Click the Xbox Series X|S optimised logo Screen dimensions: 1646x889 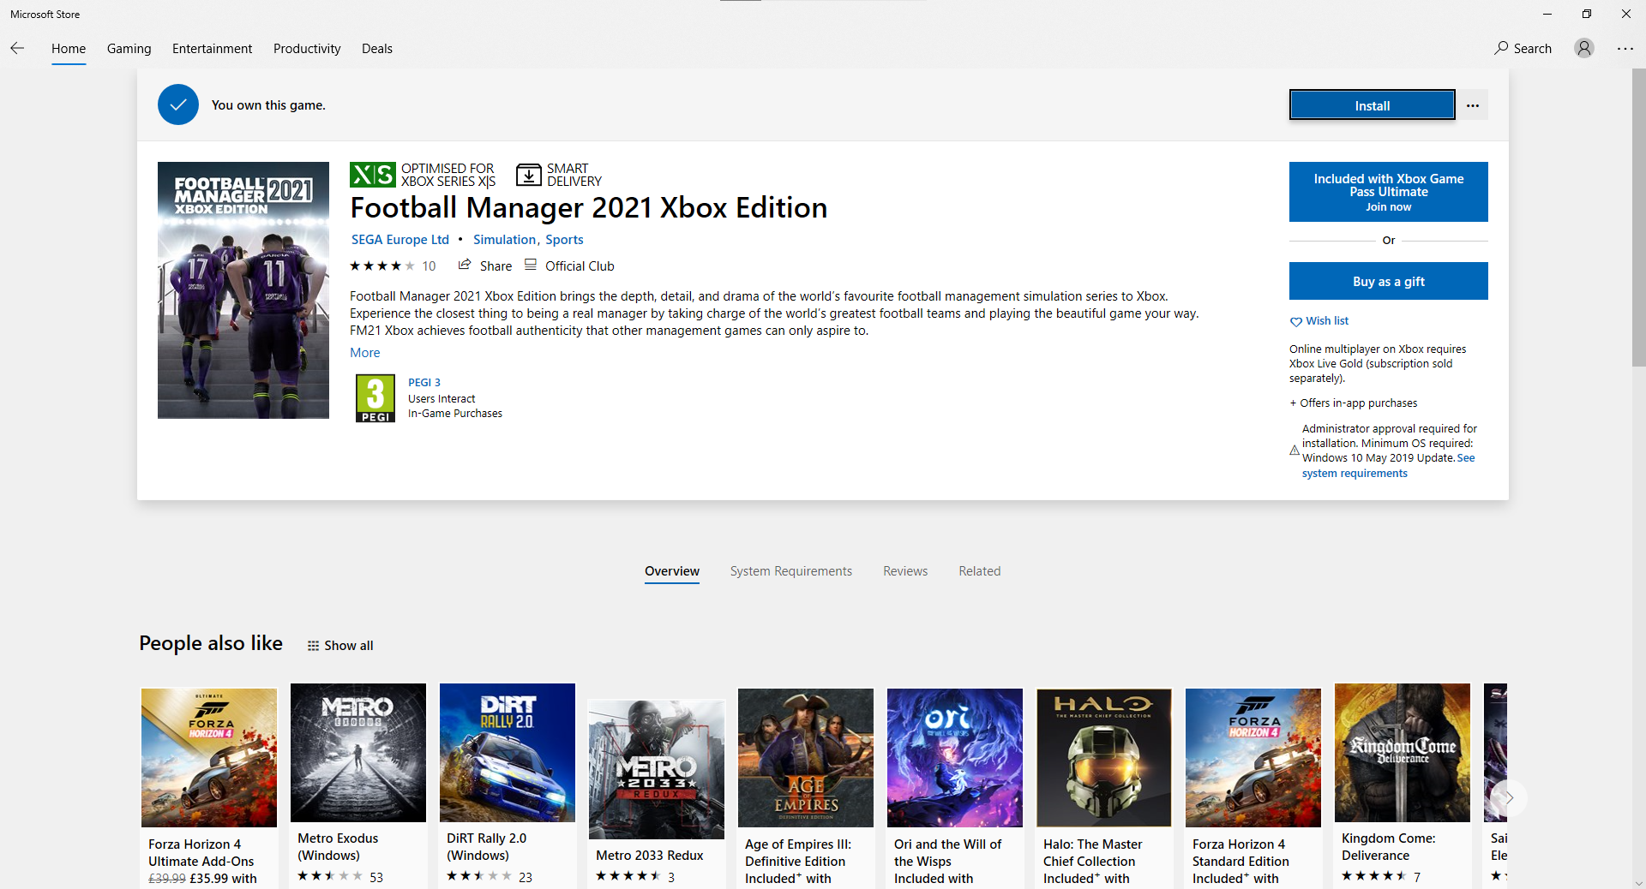click(373, 175)
